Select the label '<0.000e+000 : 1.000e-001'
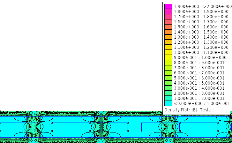This screenshot has width=232, height=143. 202,103
